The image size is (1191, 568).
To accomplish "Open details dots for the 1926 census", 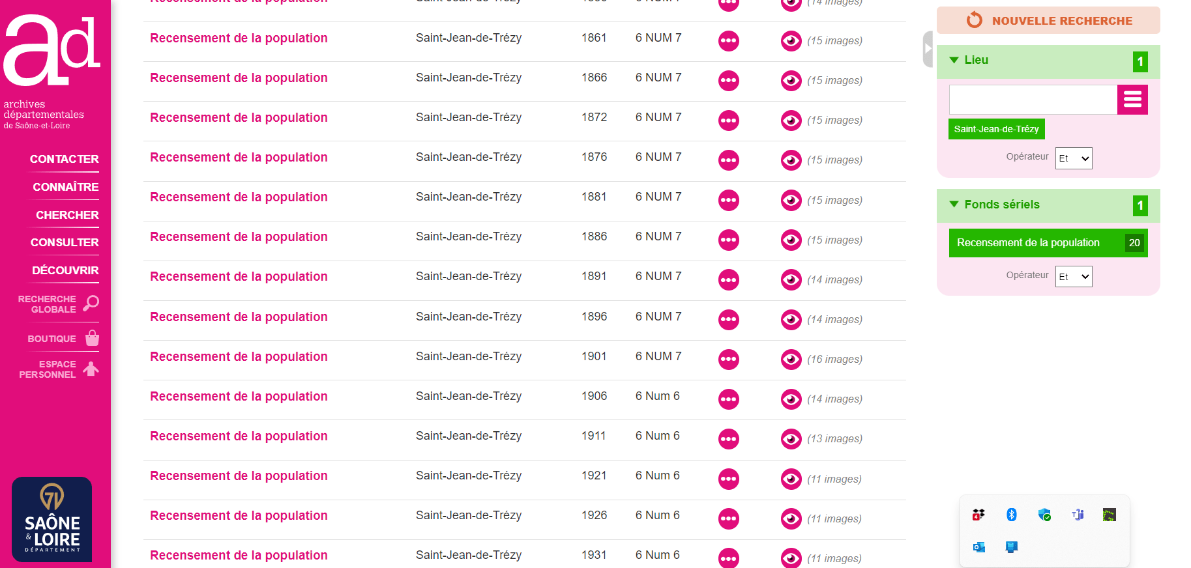I will click(728, 518).
